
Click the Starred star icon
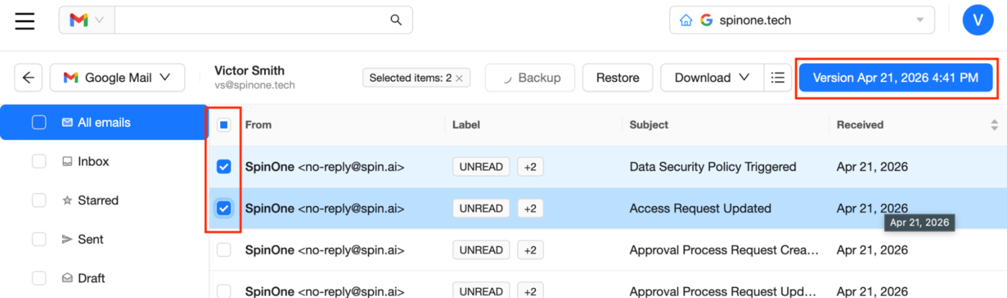tap(67, 200)
